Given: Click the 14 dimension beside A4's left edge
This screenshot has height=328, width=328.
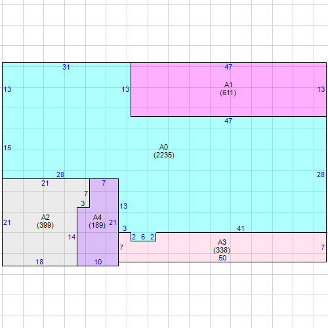Looking at the screenshot, I should 72,237.
